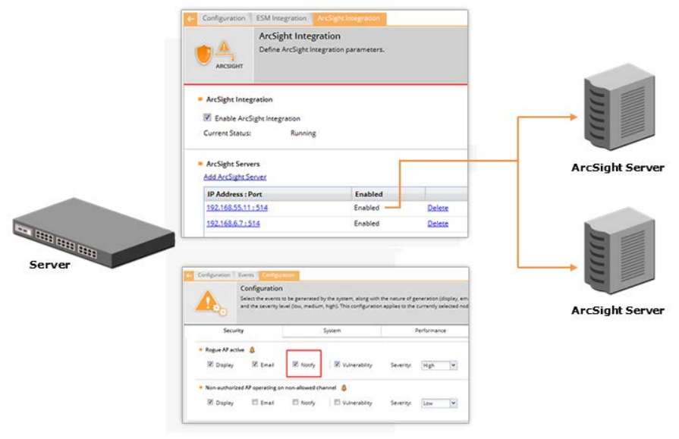
Task: Click Enabled status in 192.168.6.7 row
Action: tap(366, 224)
